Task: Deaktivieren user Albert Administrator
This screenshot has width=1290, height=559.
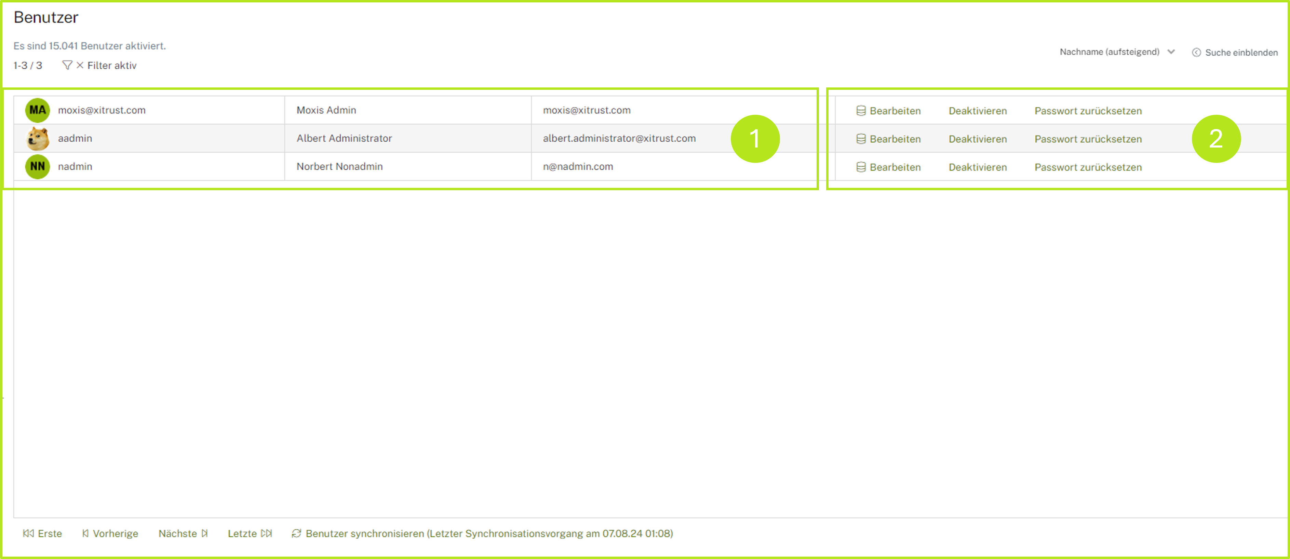Action: (x=977, y=139)
